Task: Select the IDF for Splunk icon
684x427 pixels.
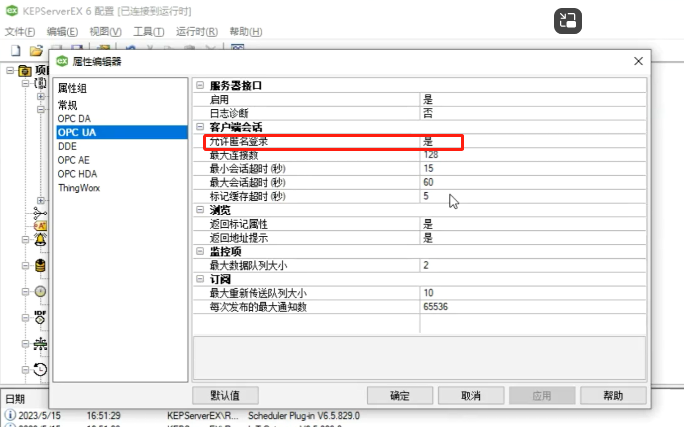Action: pyautogui.click(x=40, y=317)
